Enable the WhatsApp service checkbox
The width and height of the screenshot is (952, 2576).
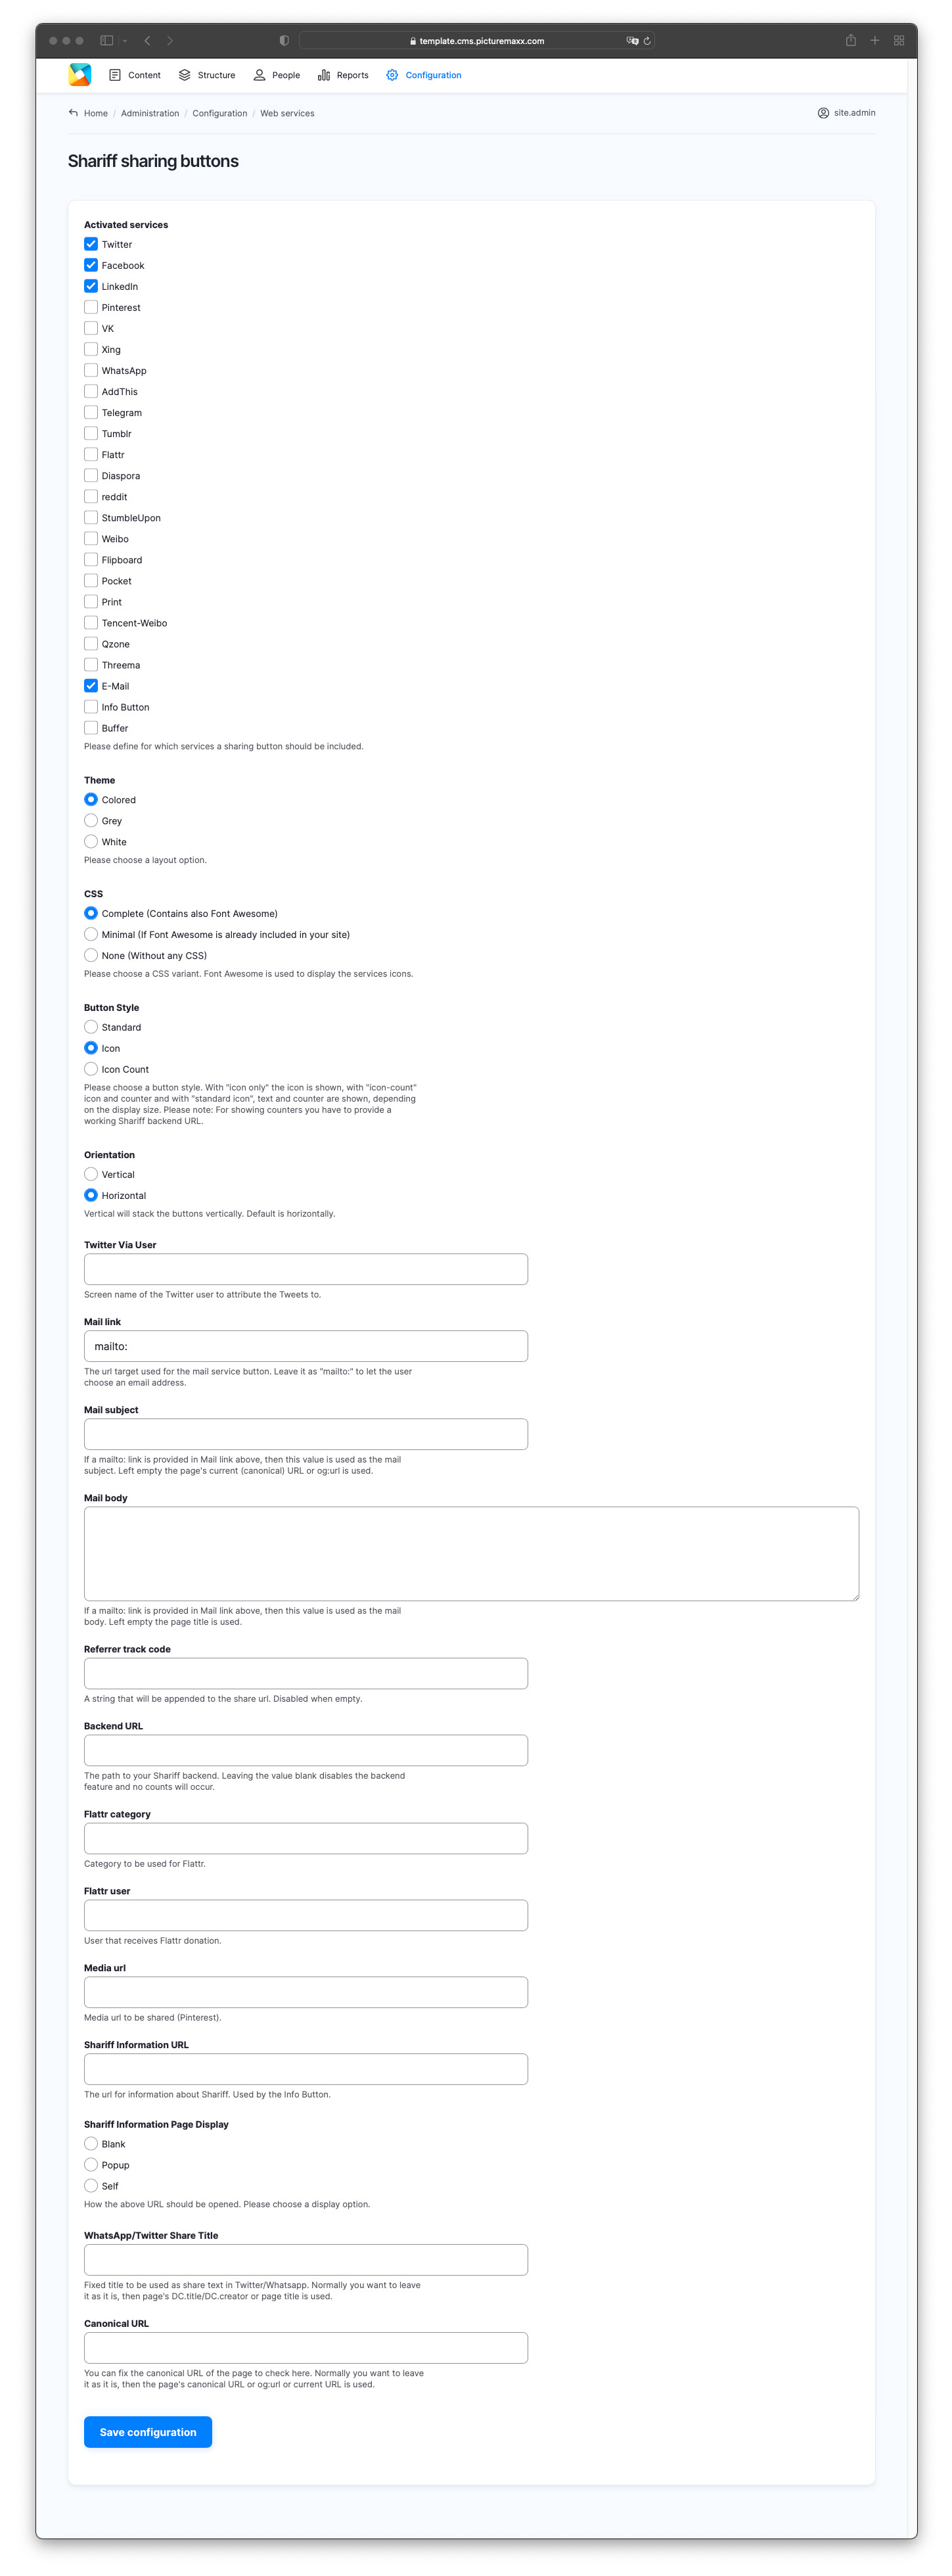pos(91,370)
